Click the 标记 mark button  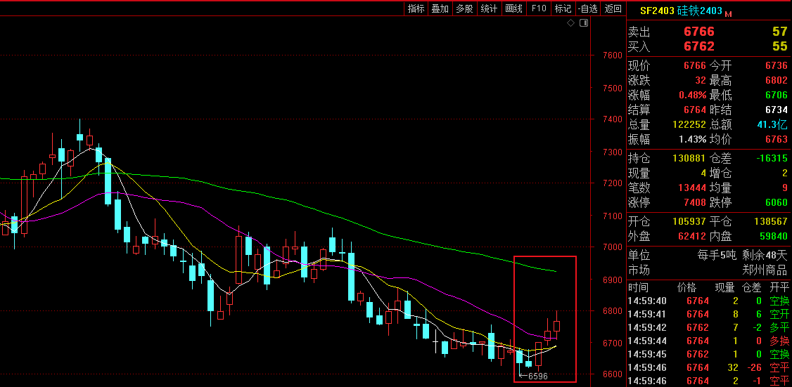[x=563, y=8]
